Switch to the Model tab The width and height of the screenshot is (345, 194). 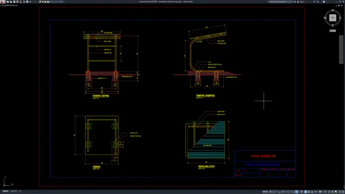tap(5, 191)
